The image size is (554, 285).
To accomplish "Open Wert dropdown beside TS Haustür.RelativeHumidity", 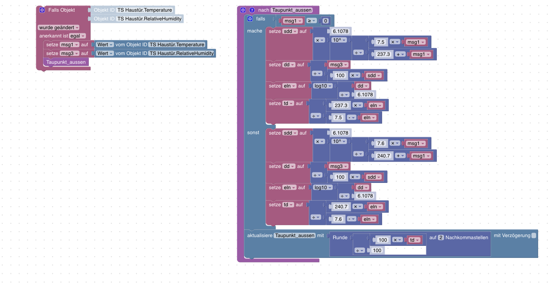I will coord(105,53).
